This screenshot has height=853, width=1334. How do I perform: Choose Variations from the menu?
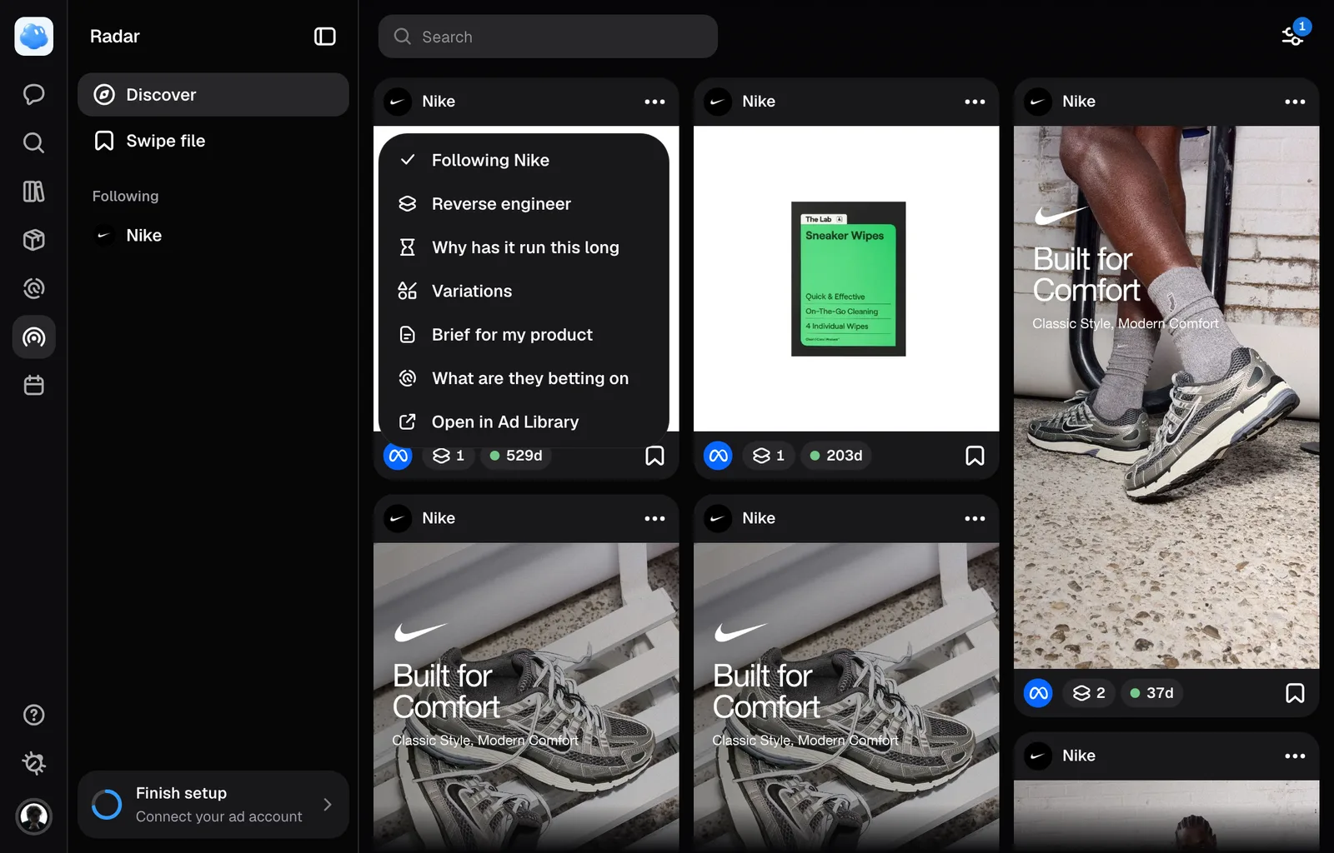coord(524,291)
